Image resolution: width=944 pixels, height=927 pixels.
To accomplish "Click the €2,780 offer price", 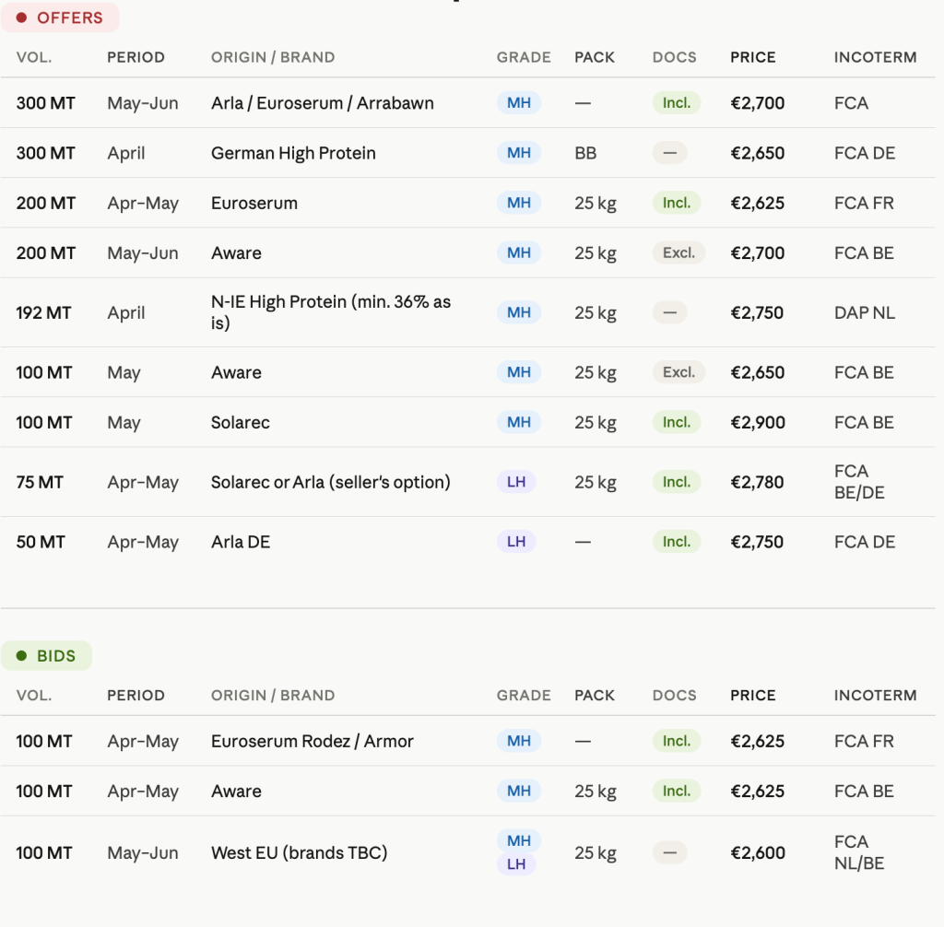I will tap(757, 482).
